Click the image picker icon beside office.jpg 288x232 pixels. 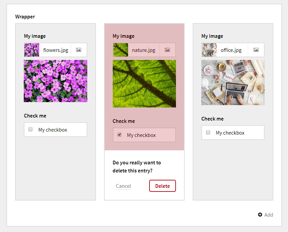[x=256, y=50]
